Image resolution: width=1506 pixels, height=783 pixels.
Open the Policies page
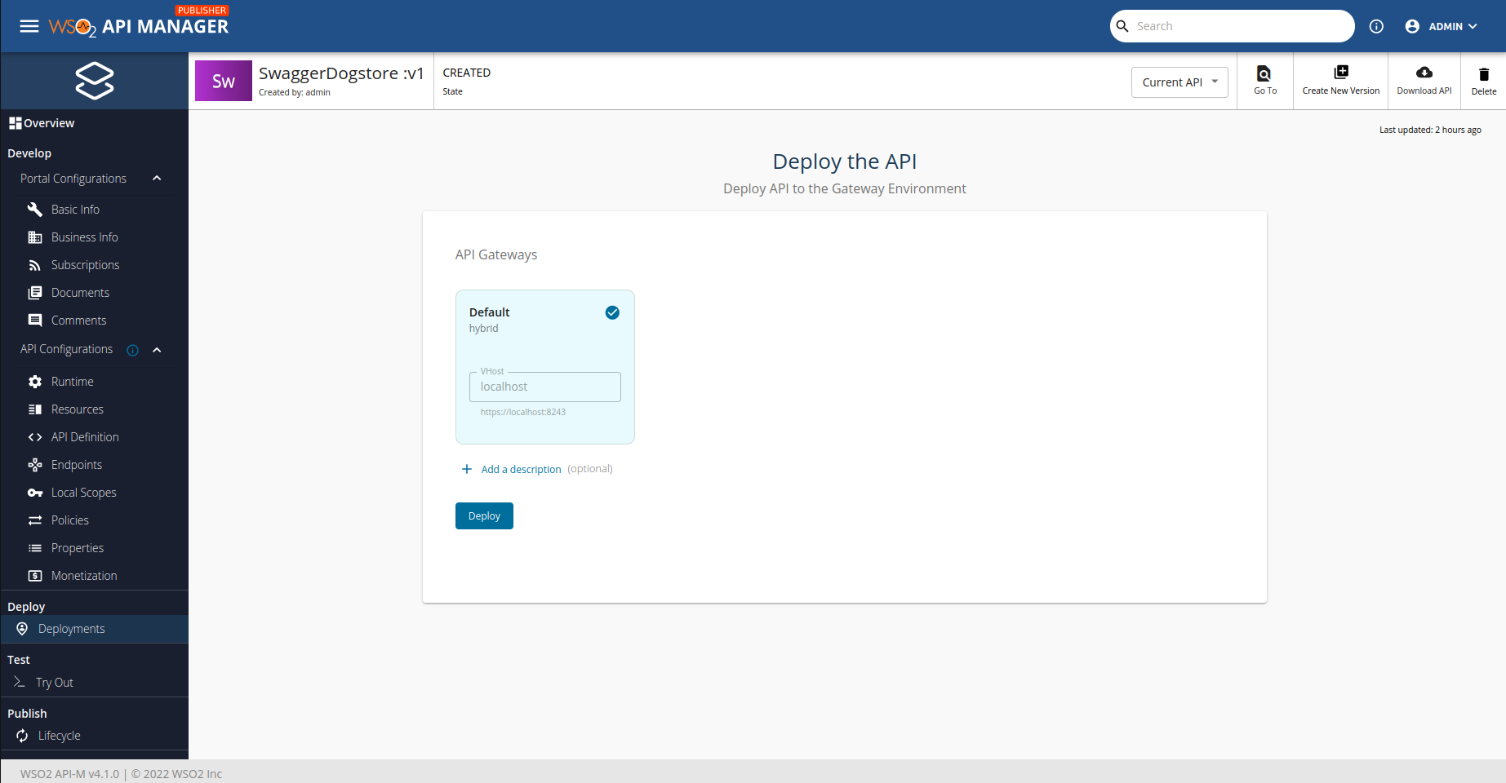click(x=70, y=520)
